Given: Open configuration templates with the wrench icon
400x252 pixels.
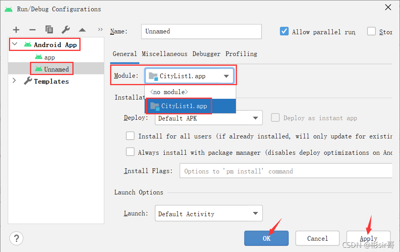Looking at the screenshot, I should point(66,30).
